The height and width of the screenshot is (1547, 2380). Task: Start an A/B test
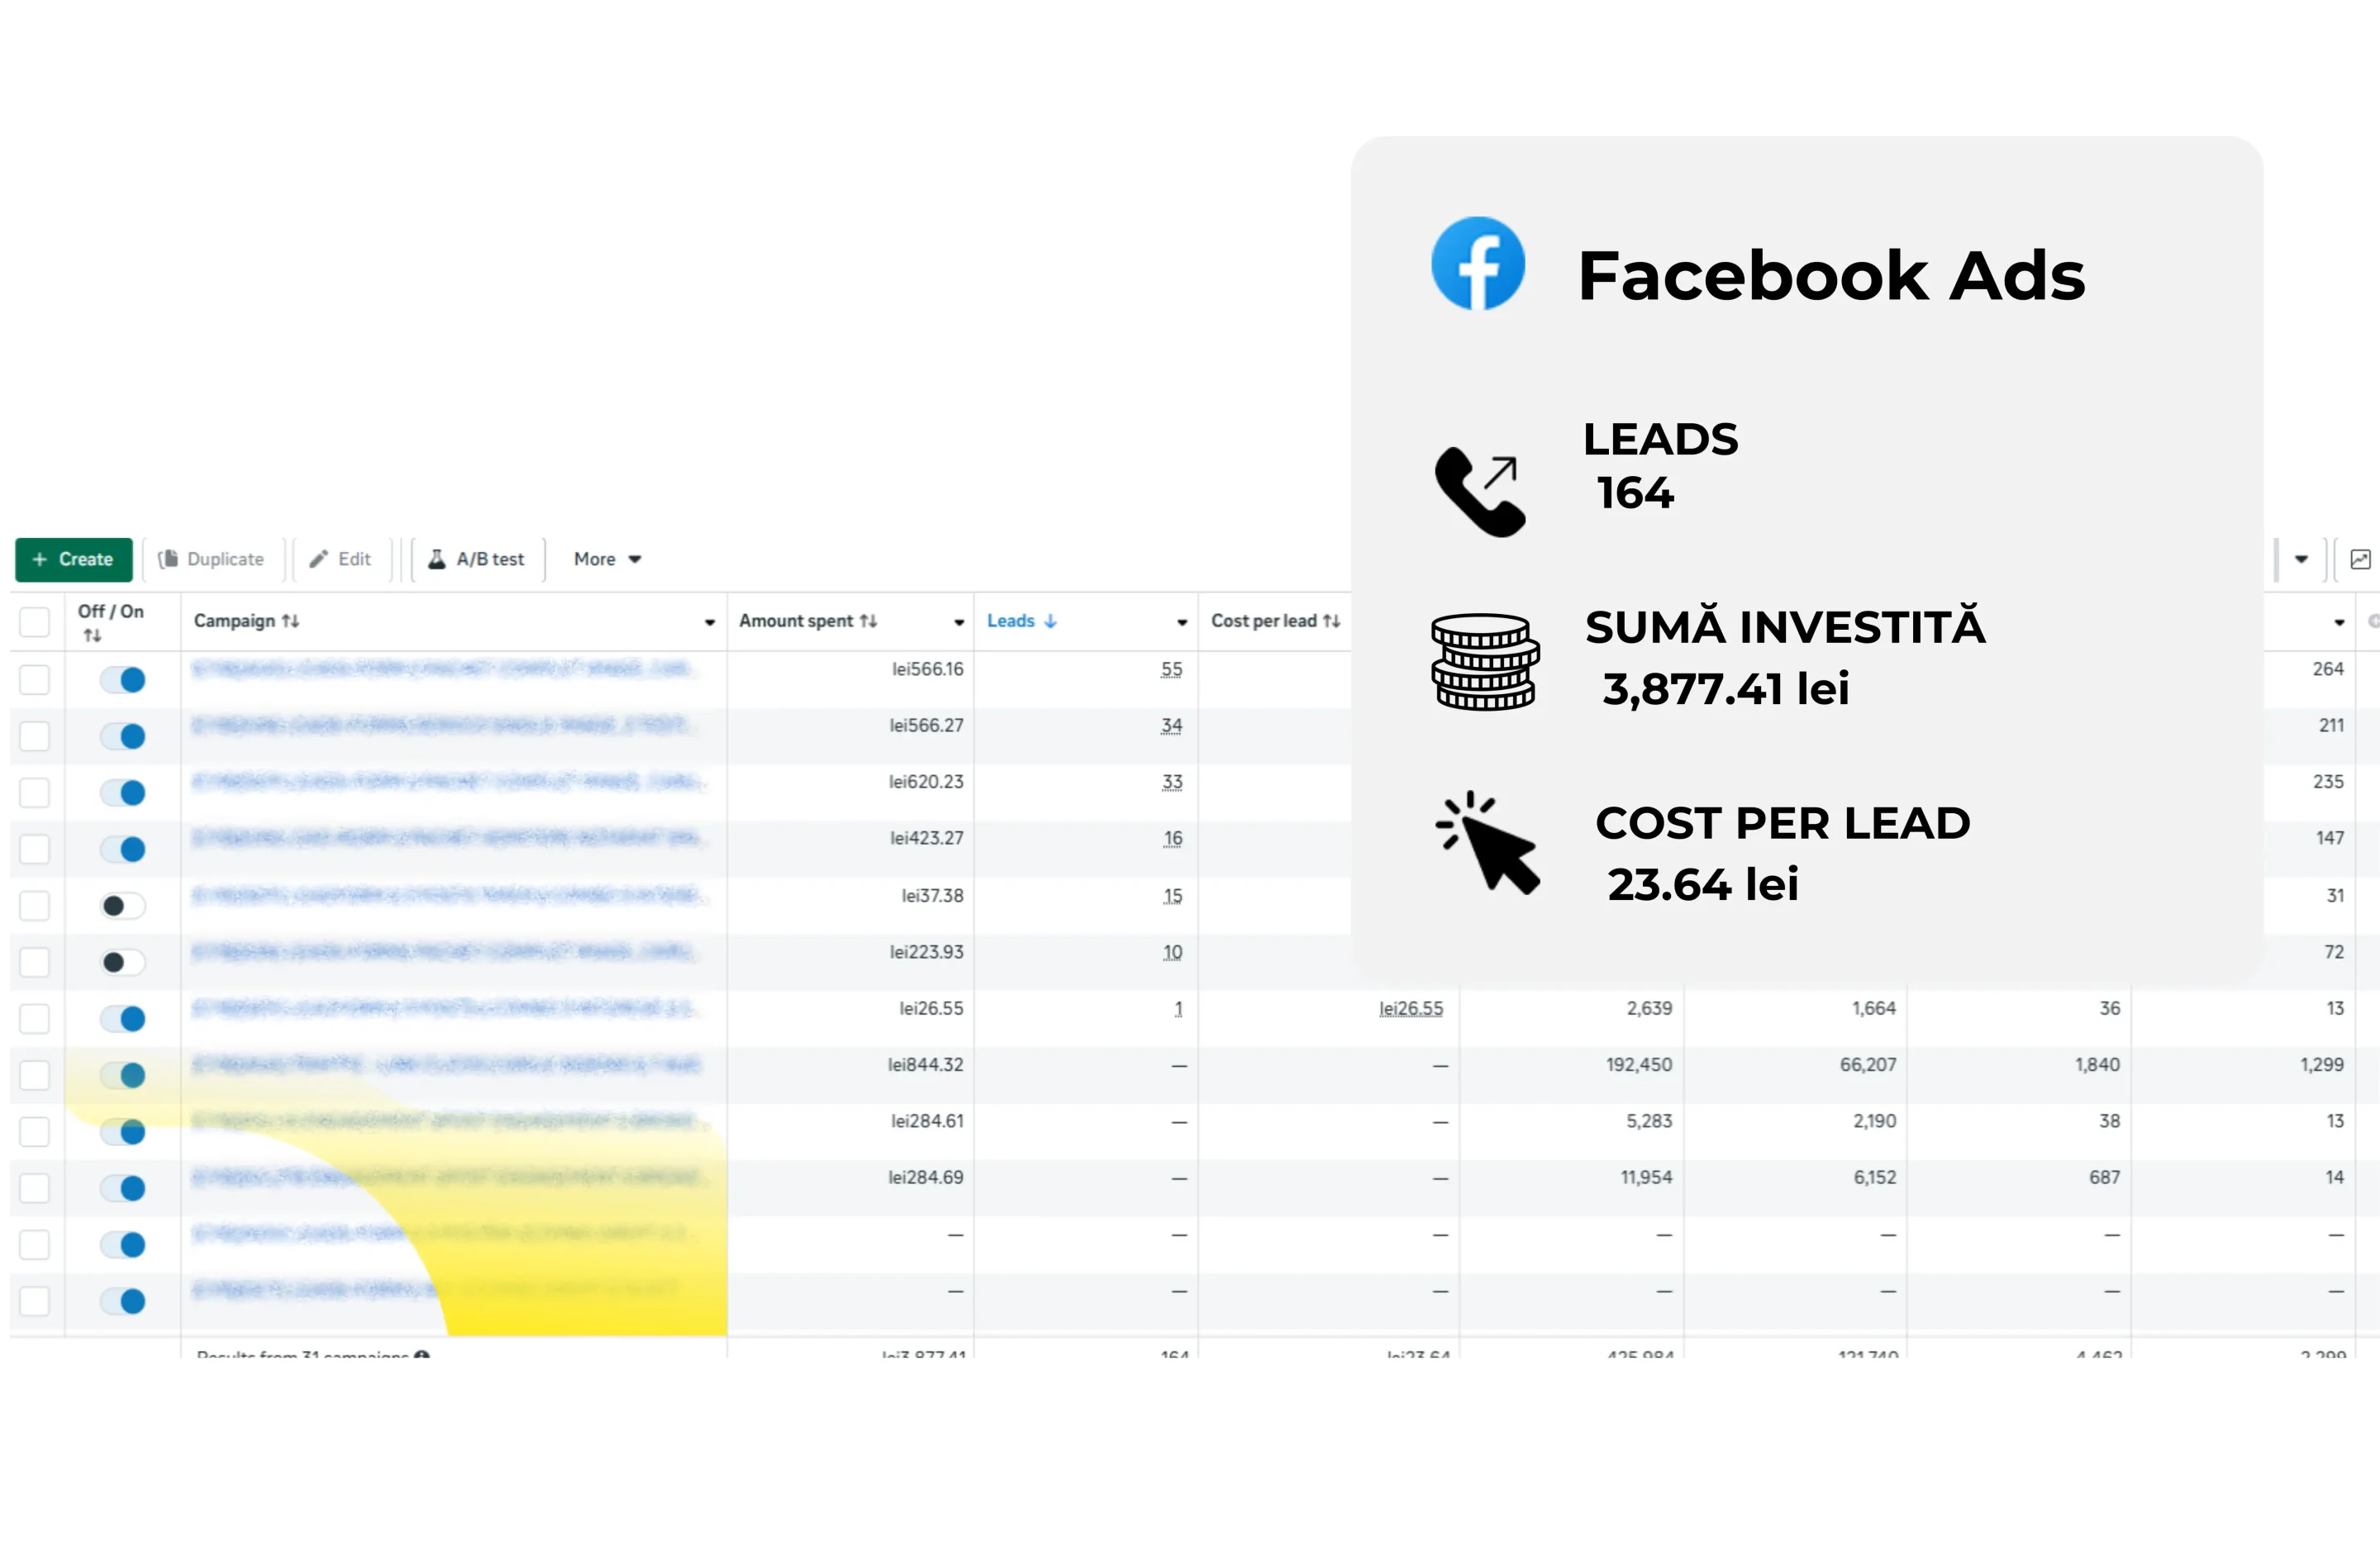[477, 559]
